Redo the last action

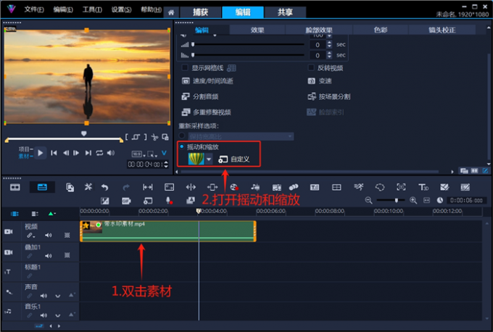click(126, 187)
